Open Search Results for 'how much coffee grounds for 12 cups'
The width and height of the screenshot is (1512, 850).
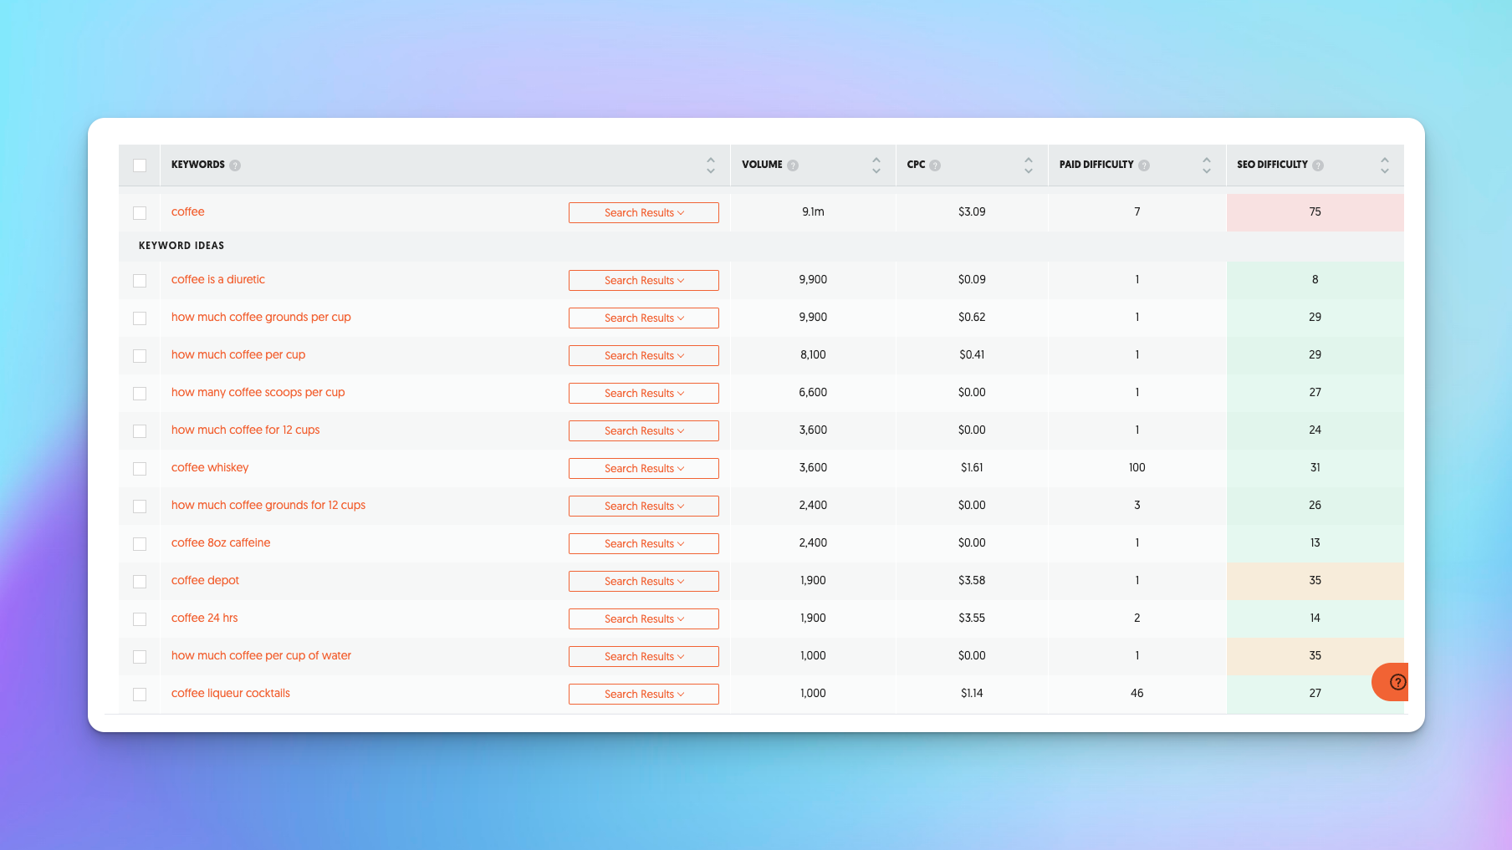pyautogui.click(x=644, y=506)
